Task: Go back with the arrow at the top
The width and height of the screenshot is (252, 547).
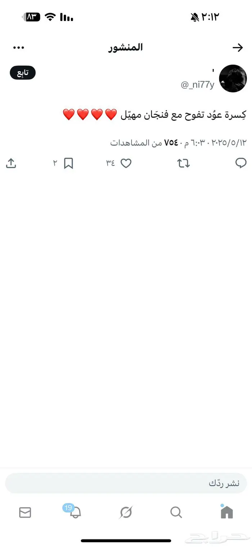Action: [238, 47]
